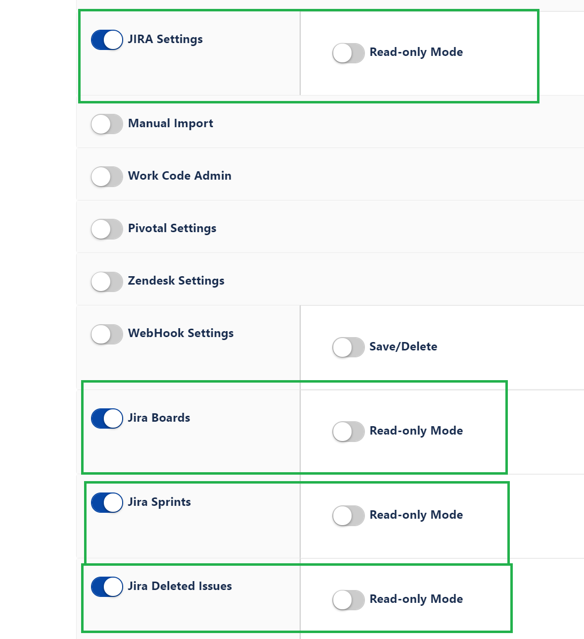This screenshot has height=639, width=584.
Task: Turn on Manual Import
Action: pyautogui.click(x=106, y=124)
